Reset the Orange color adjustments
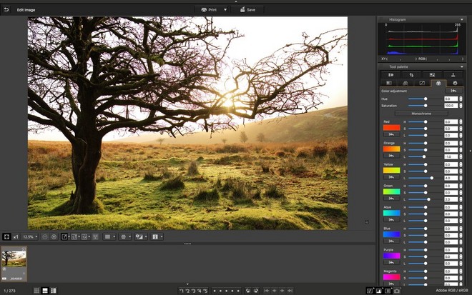 click(391, 156)
